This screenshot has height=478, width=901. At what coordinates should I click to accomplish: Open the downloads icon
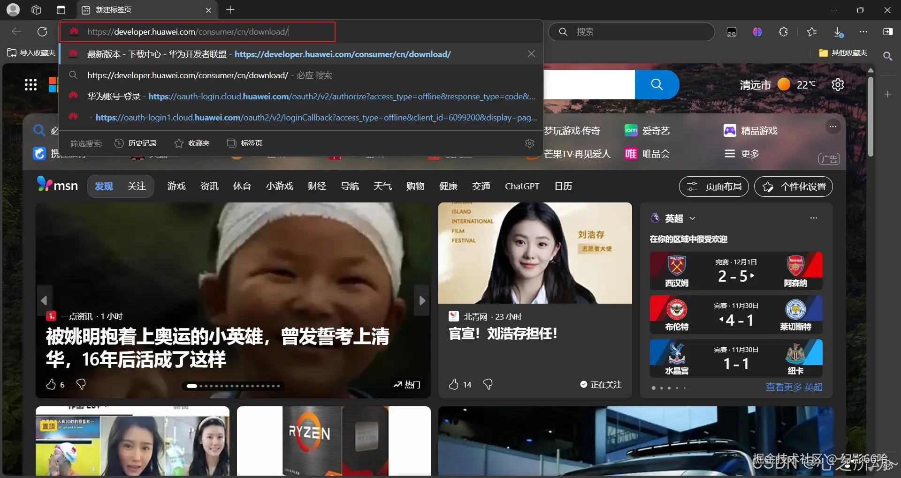(838, 32)
